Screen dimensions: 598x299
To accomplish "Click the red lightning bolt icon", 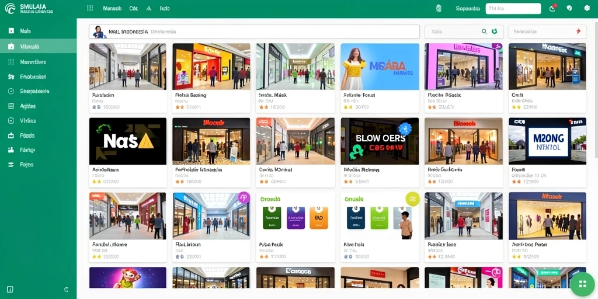I will (x=578, y=32).
